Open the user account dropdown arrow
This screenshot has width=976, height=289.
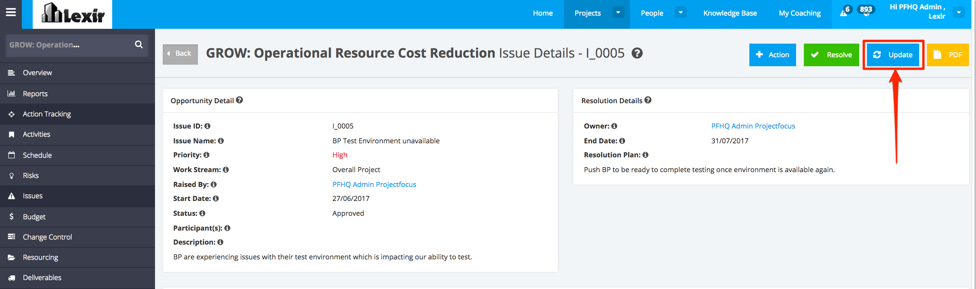[959, 12]
